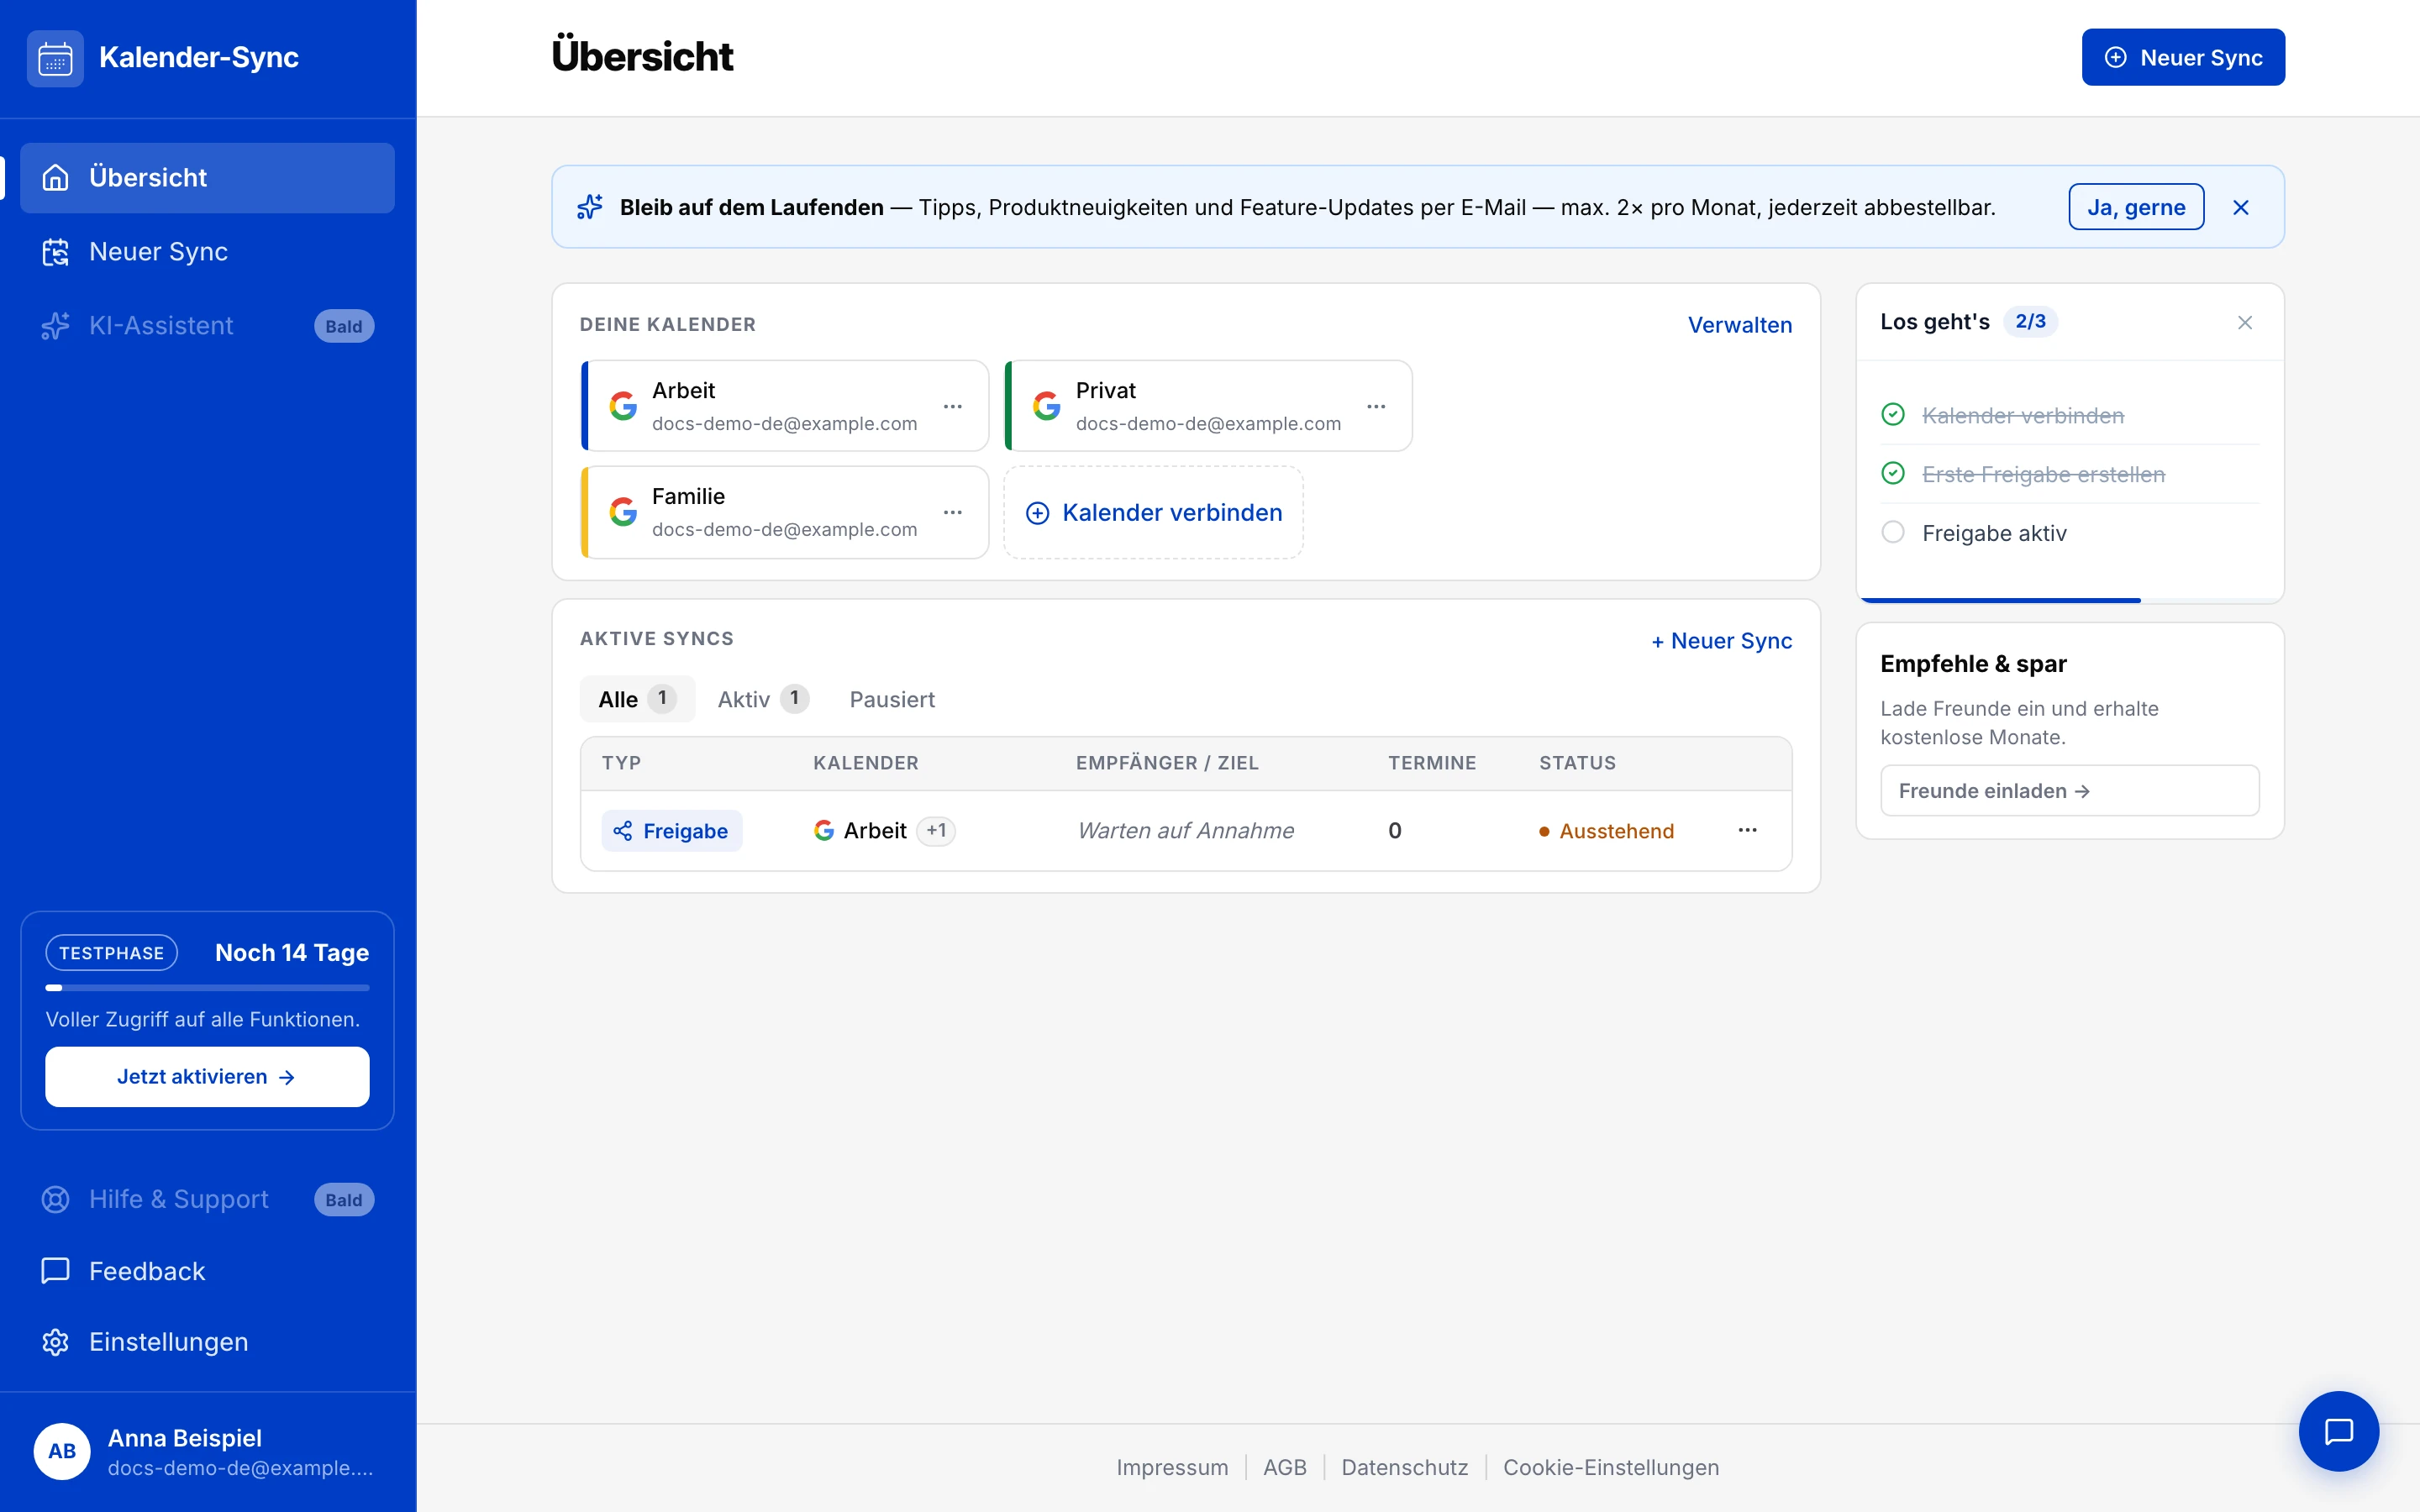Expand the +1 calendars badge next to Arbeit
Image resolution: width=2420 pixels, height=1512 pixels.
936,830
